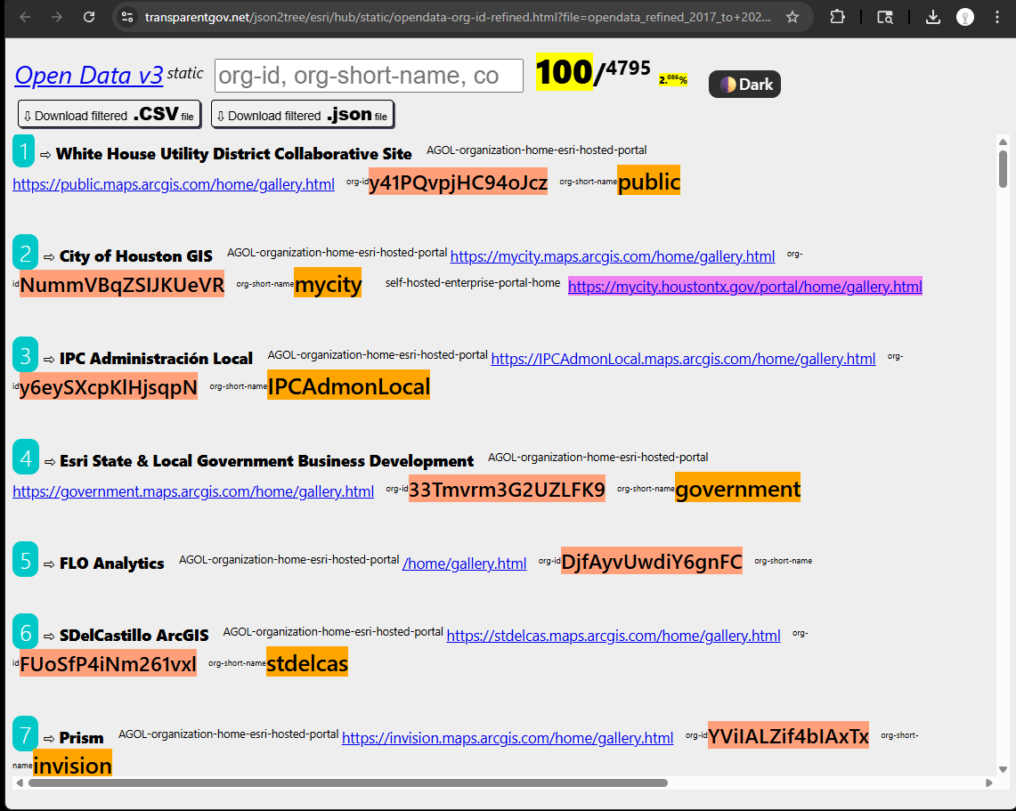1016x811 pixels.
Task: Select org-short-name invision
Action: point(72,765)
